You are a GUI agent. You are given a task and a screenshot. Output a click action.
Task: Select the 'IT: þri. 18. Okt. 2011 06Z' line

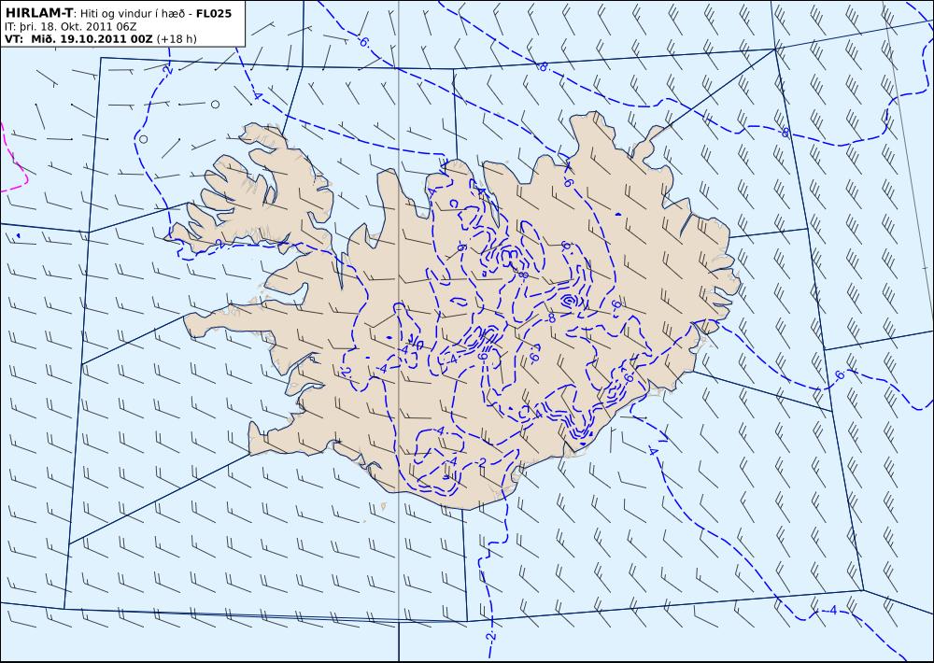pos(70,27)
